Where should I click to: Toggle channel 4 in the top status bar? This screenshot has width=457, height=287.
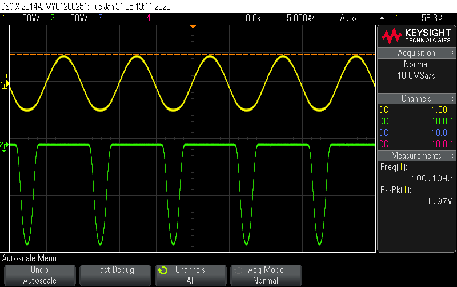pos(149,18)
